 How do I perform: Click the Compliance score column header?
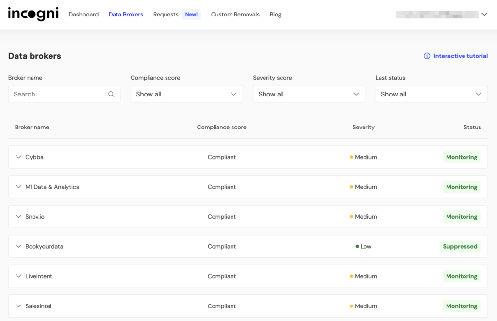(x=221, y=127)
